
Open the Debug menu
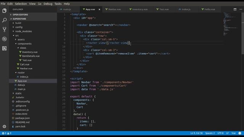[x=48, y=4]
